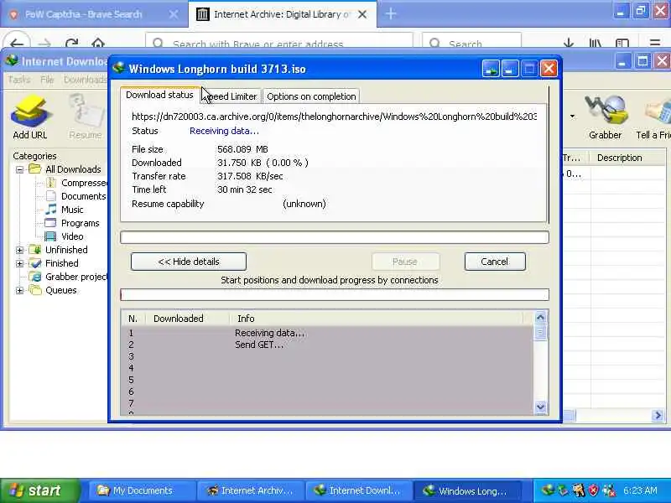The height and width of the screenshot is (503, 671).
Task: Click the browser downloads arrow icon
Action: coord(569,43)
